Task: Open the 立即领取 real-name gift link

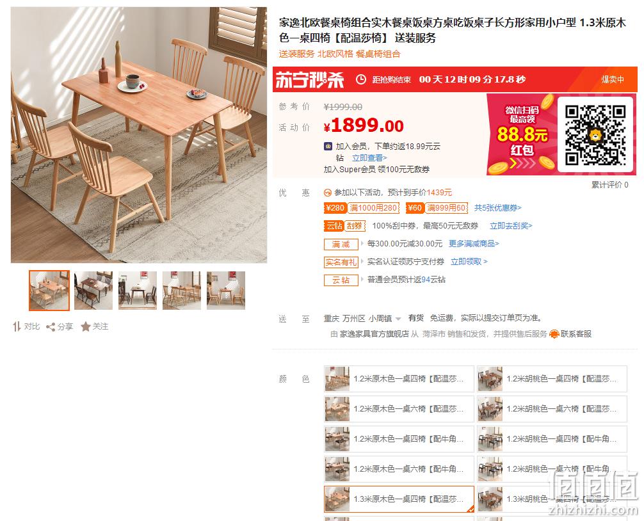Action: click(x=469, y=262)
